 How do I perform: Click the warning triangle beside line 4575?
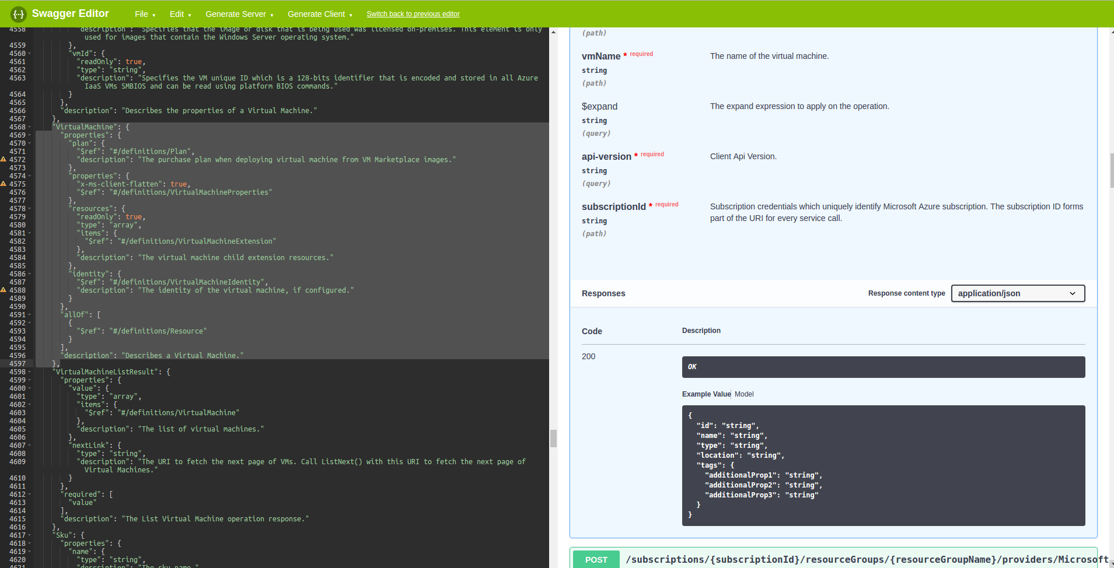(x=4, y=184)
